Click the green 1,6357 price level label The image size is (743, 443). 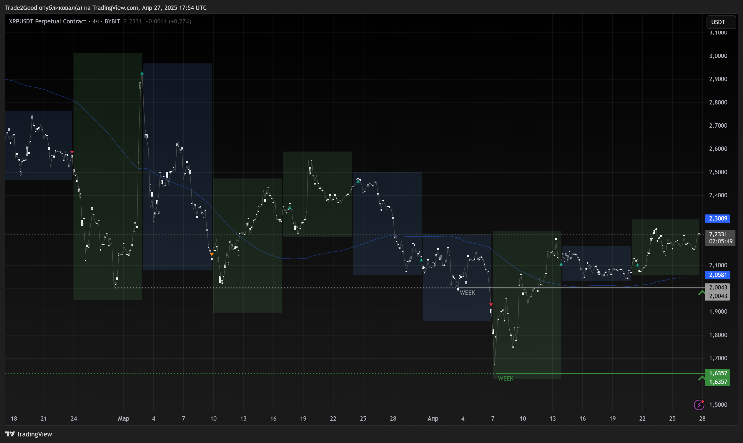[718, 373]
